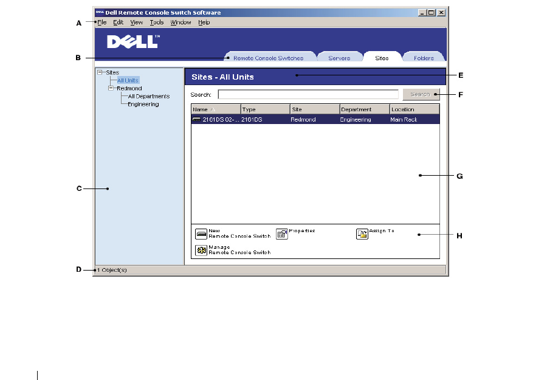The height and width of the screenshot is (380, 547).
Task: Select All Departments under Redmond
Action: point(149,96)
